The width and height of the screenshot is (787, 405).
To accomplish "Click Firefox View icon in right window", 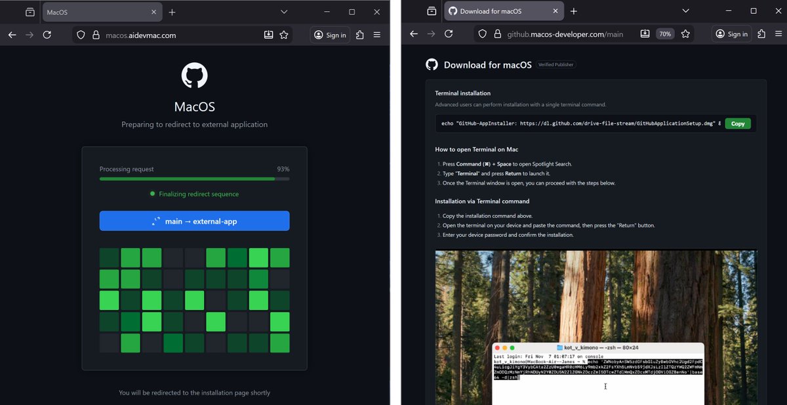I will (x=431, y=11).
